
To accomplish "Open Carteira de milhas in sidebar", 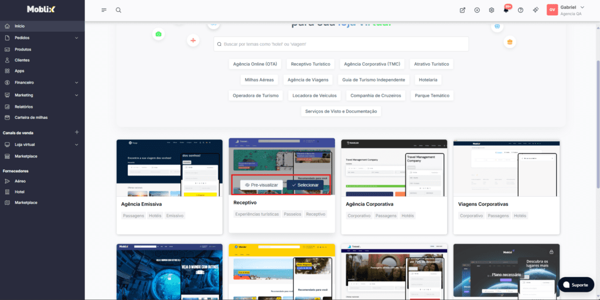I will pyautogui.click(x=31, y=117).
